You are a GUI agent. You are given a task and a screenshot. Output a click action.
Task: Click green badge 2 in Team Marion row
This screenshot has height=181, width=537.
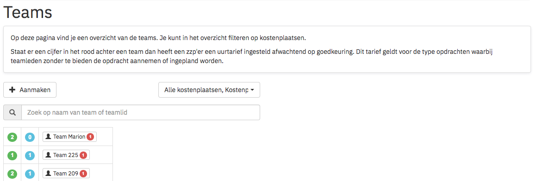(12, 137)
